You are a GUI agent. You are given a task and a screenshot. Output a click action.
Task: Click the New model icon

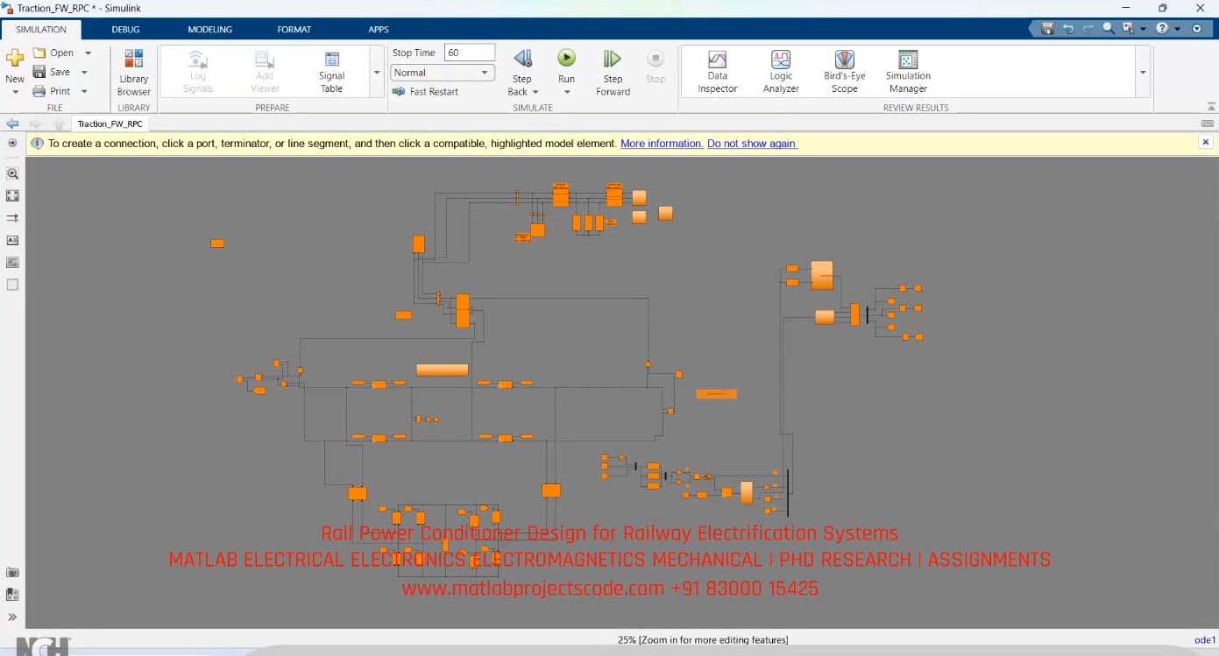click(x=15, y=58)
